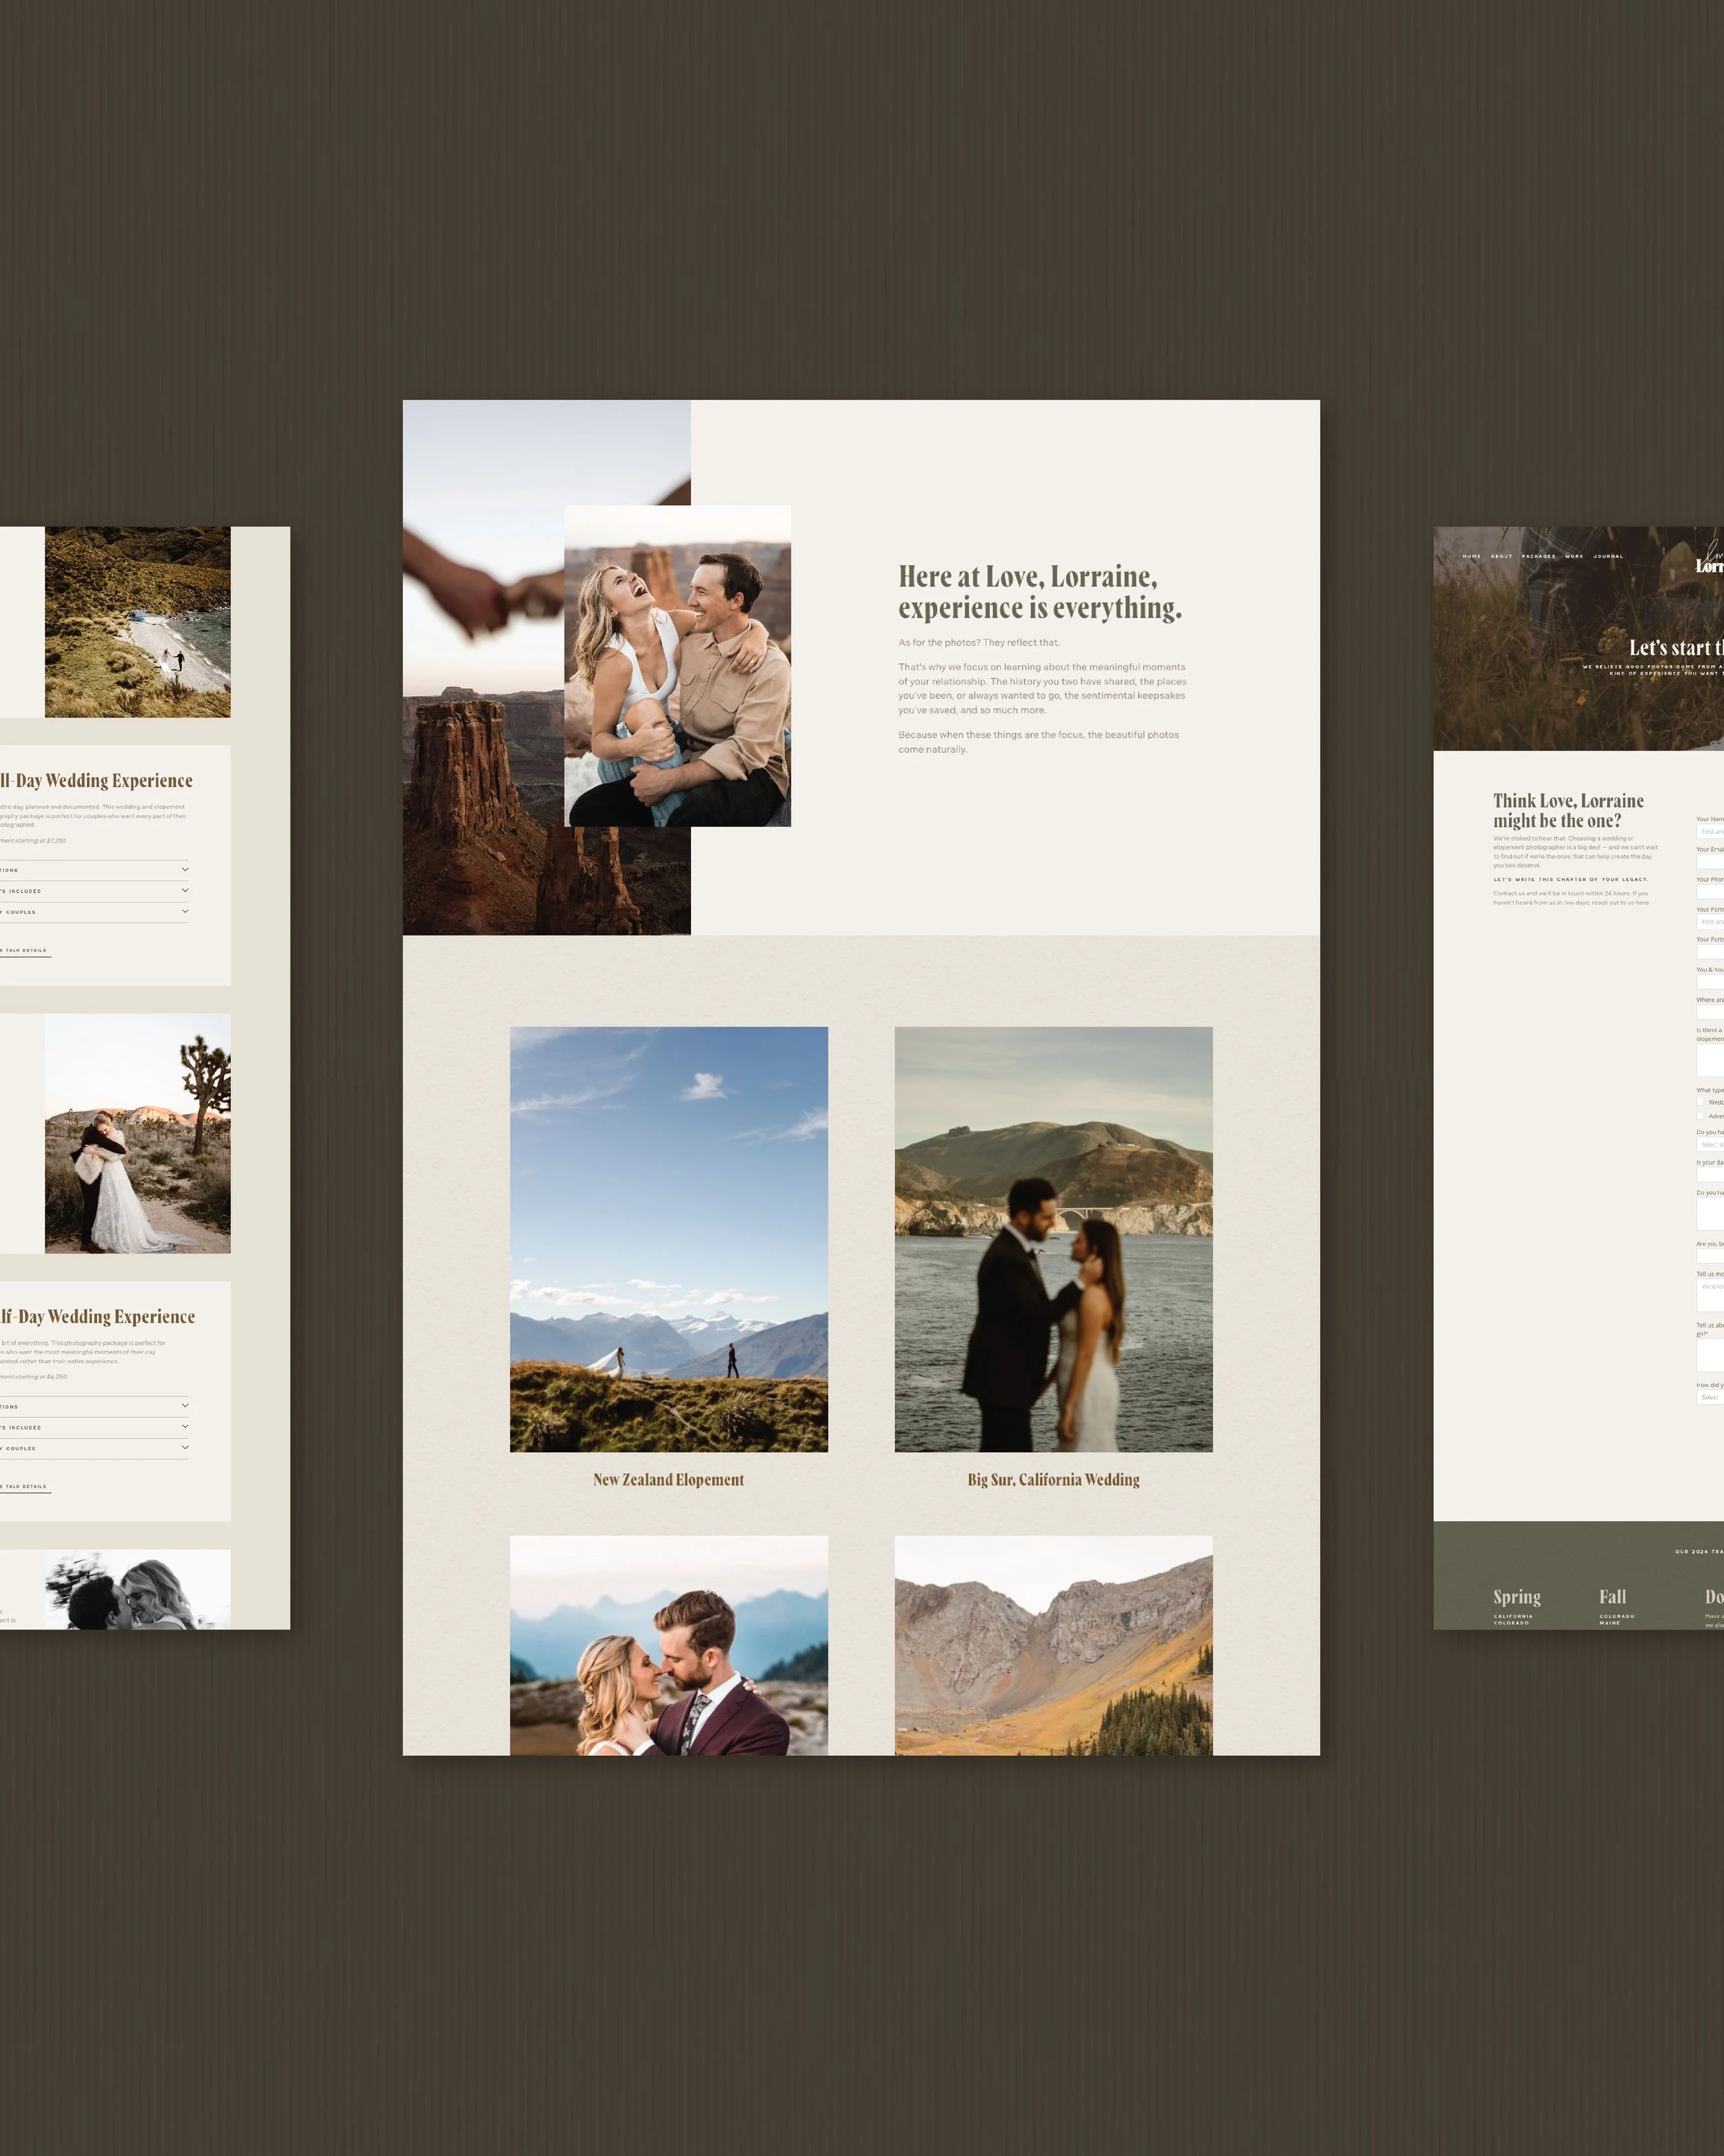Click the New Zealand Elopement caption

669,1480
